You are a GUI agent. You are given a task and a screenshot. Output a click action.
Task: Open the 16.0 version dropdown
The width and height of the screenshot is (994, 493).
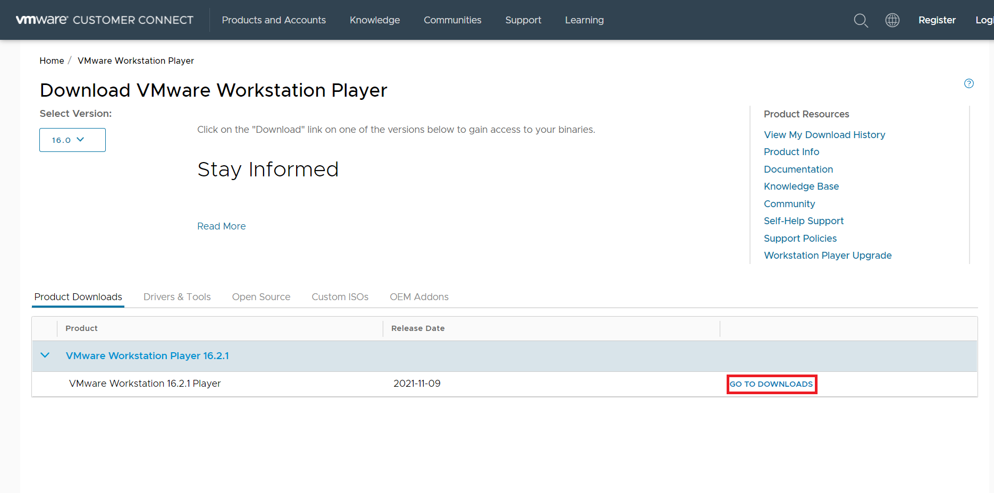pyautogui.click(x=72, y=140)
